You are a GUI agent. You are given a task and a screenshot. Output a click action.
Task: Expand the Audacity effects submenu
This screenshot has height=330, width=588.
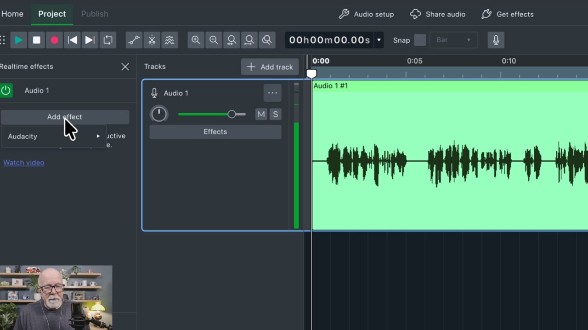[x=54, y=136]
